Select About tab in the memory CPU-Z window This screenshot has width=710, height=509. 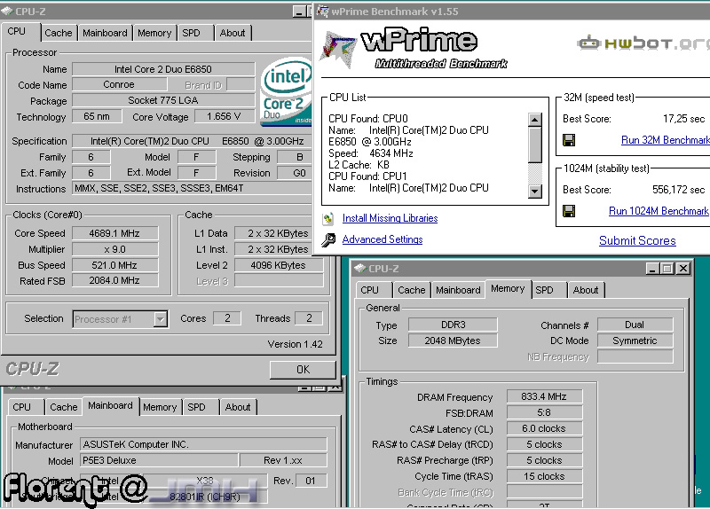[x=586, y=290]
